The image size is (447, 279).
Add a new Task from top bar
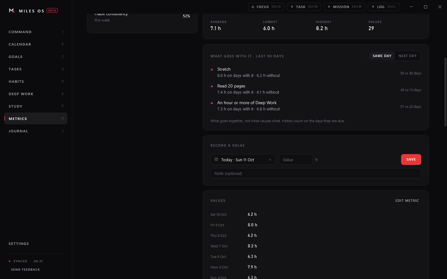(x=304, y=7)
